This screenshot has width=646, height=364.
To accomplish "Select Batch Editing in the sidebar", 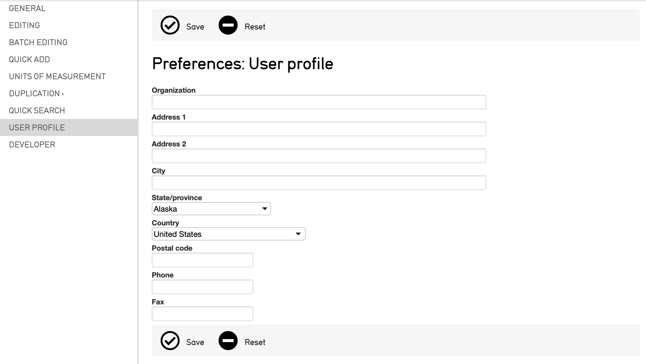I will pyautogui.click(x=38, y=42).
